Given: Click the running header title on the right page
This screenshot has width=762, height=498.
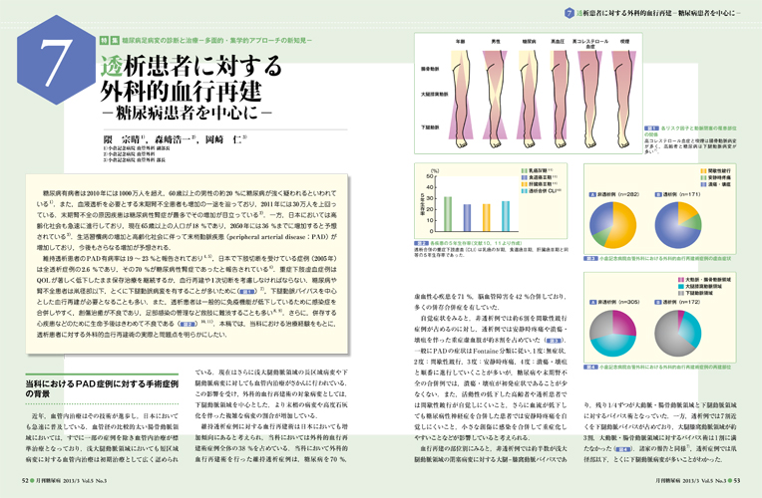Looking at the screenshot, I should click(658, 13).
